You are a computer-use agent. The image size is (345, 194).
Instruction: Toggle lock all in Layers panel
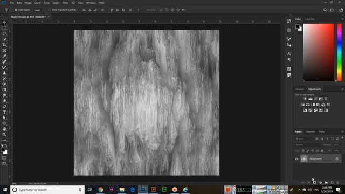[x=322, y=151]
